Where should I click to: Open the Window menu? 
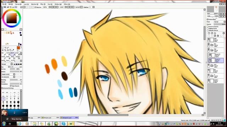[x=58, y=4]
